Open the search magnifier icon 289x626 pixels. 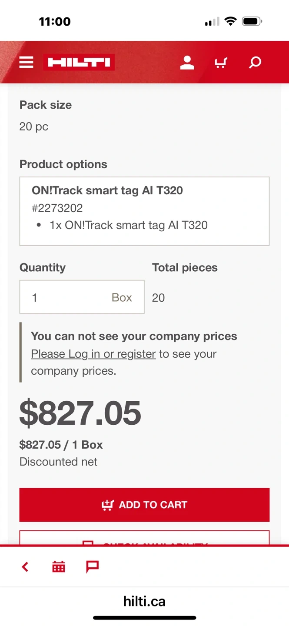(255, 62)
